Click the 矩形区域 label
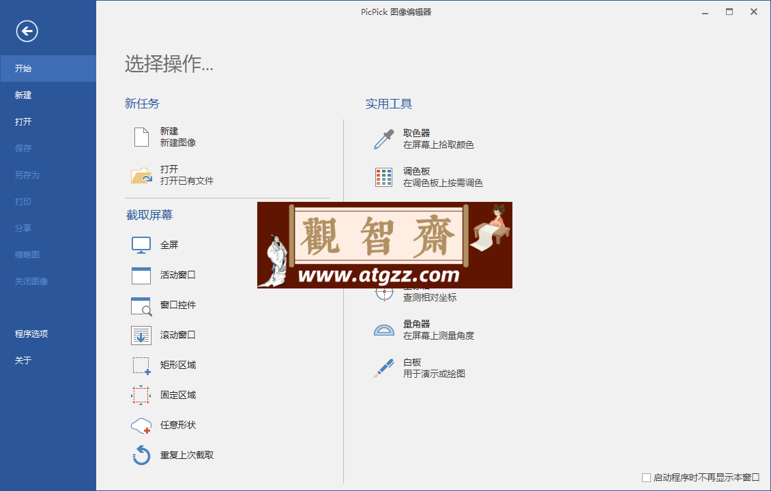 [x=178, y=365]
